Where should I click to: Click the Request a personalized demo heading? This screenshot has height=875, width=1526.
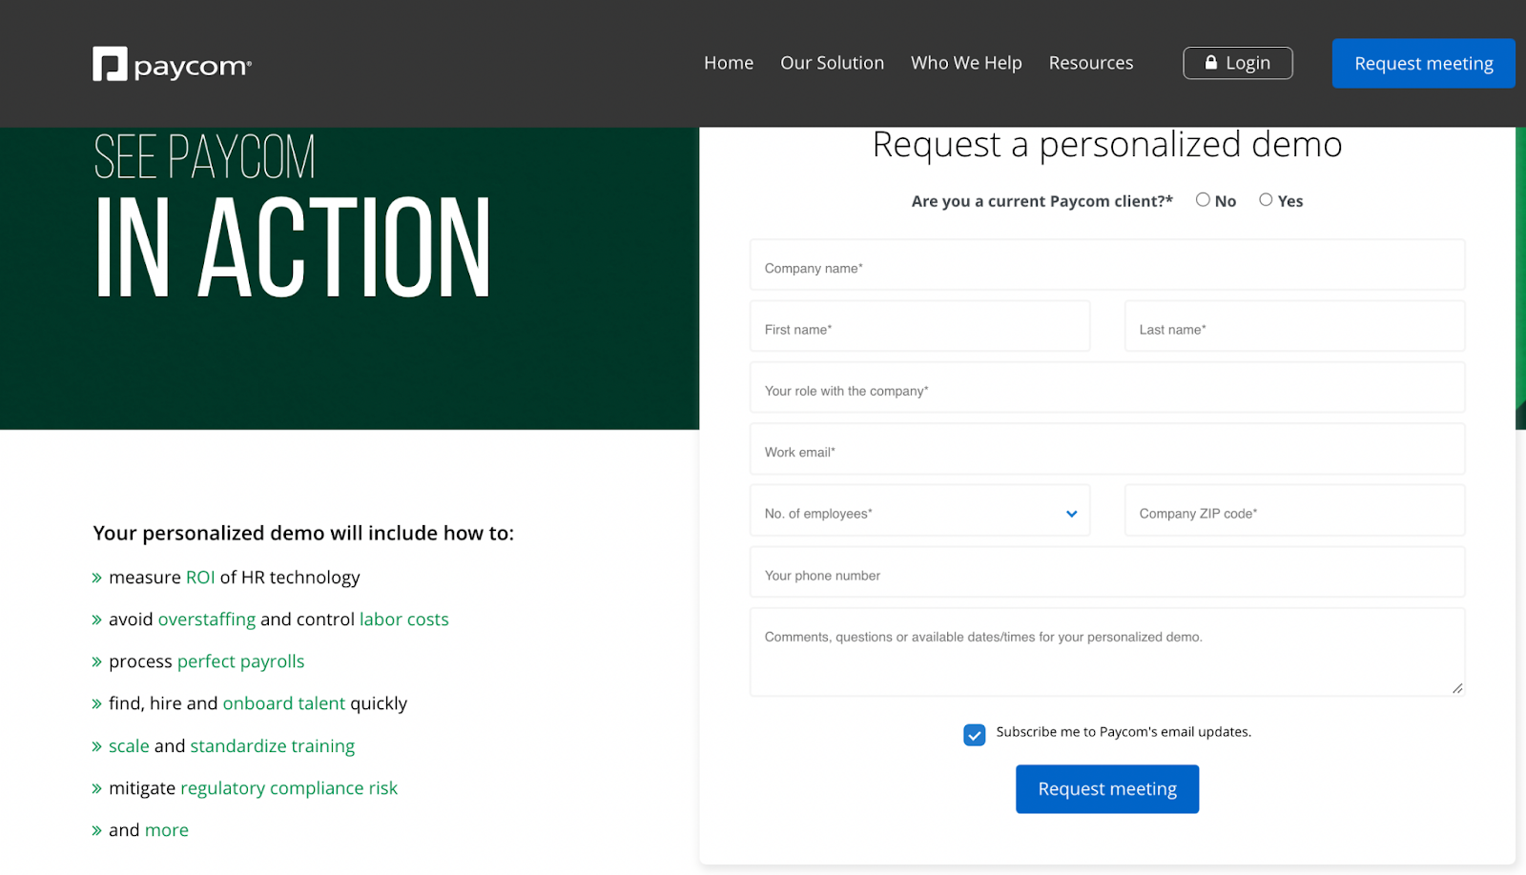click(1107, 145)
